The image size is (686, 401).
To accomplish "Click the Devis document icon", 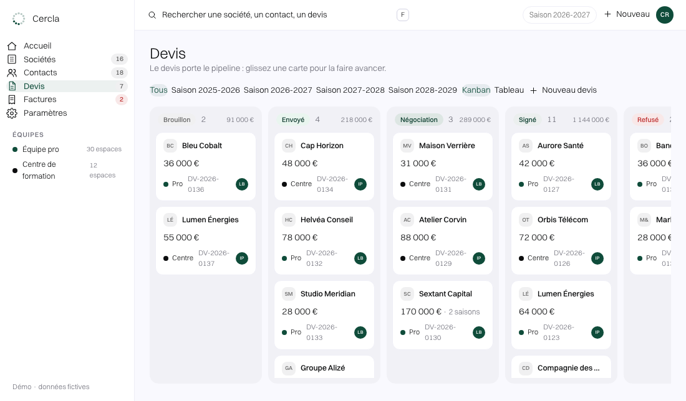I will click(12, 86).
